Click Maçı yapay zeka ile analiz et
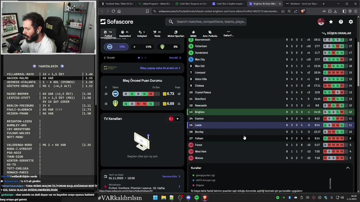Image resolution: width=360 pixels, height=202 pixels. pyautogui.click(x=160, y=68)
